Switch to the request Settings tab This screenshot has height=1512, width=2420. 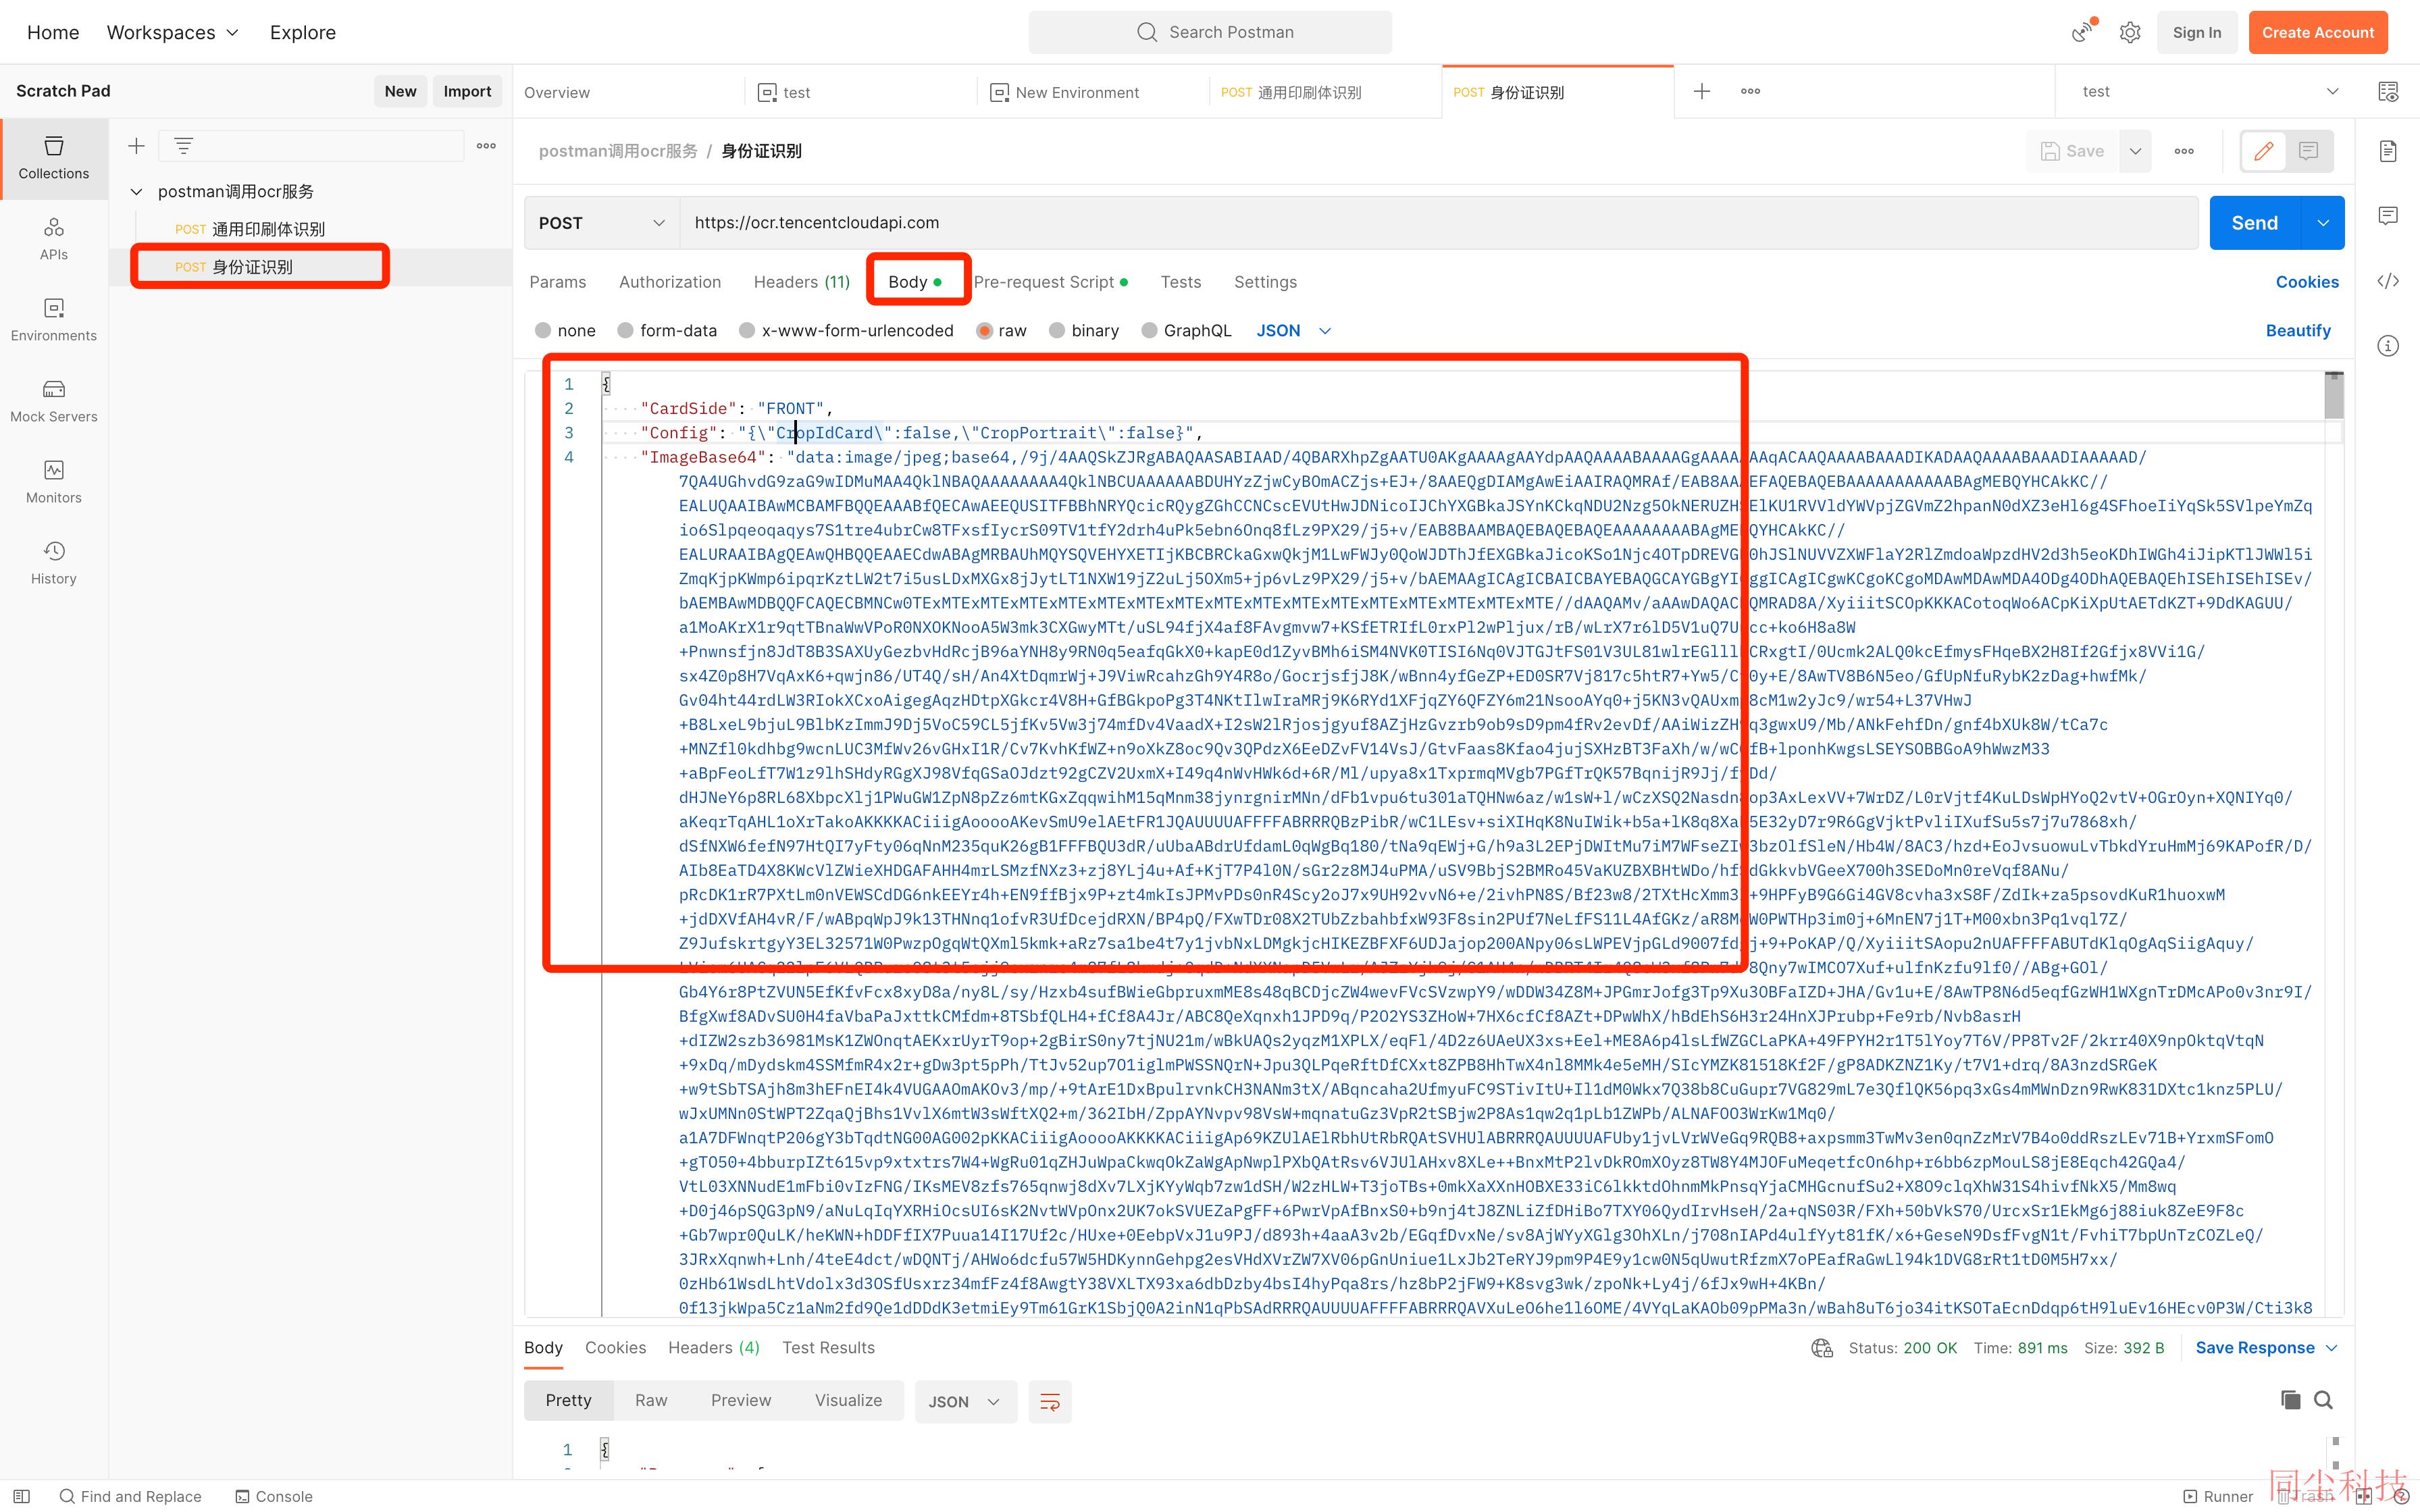coord(1265,282)
